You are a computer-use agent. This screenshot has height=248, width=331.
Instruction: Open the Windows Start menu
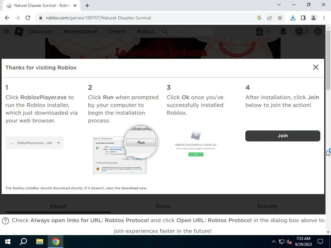pos(8,242)
